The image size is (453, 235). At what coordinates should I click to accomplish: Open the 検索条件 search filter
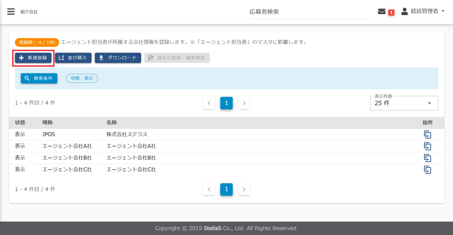39,78
